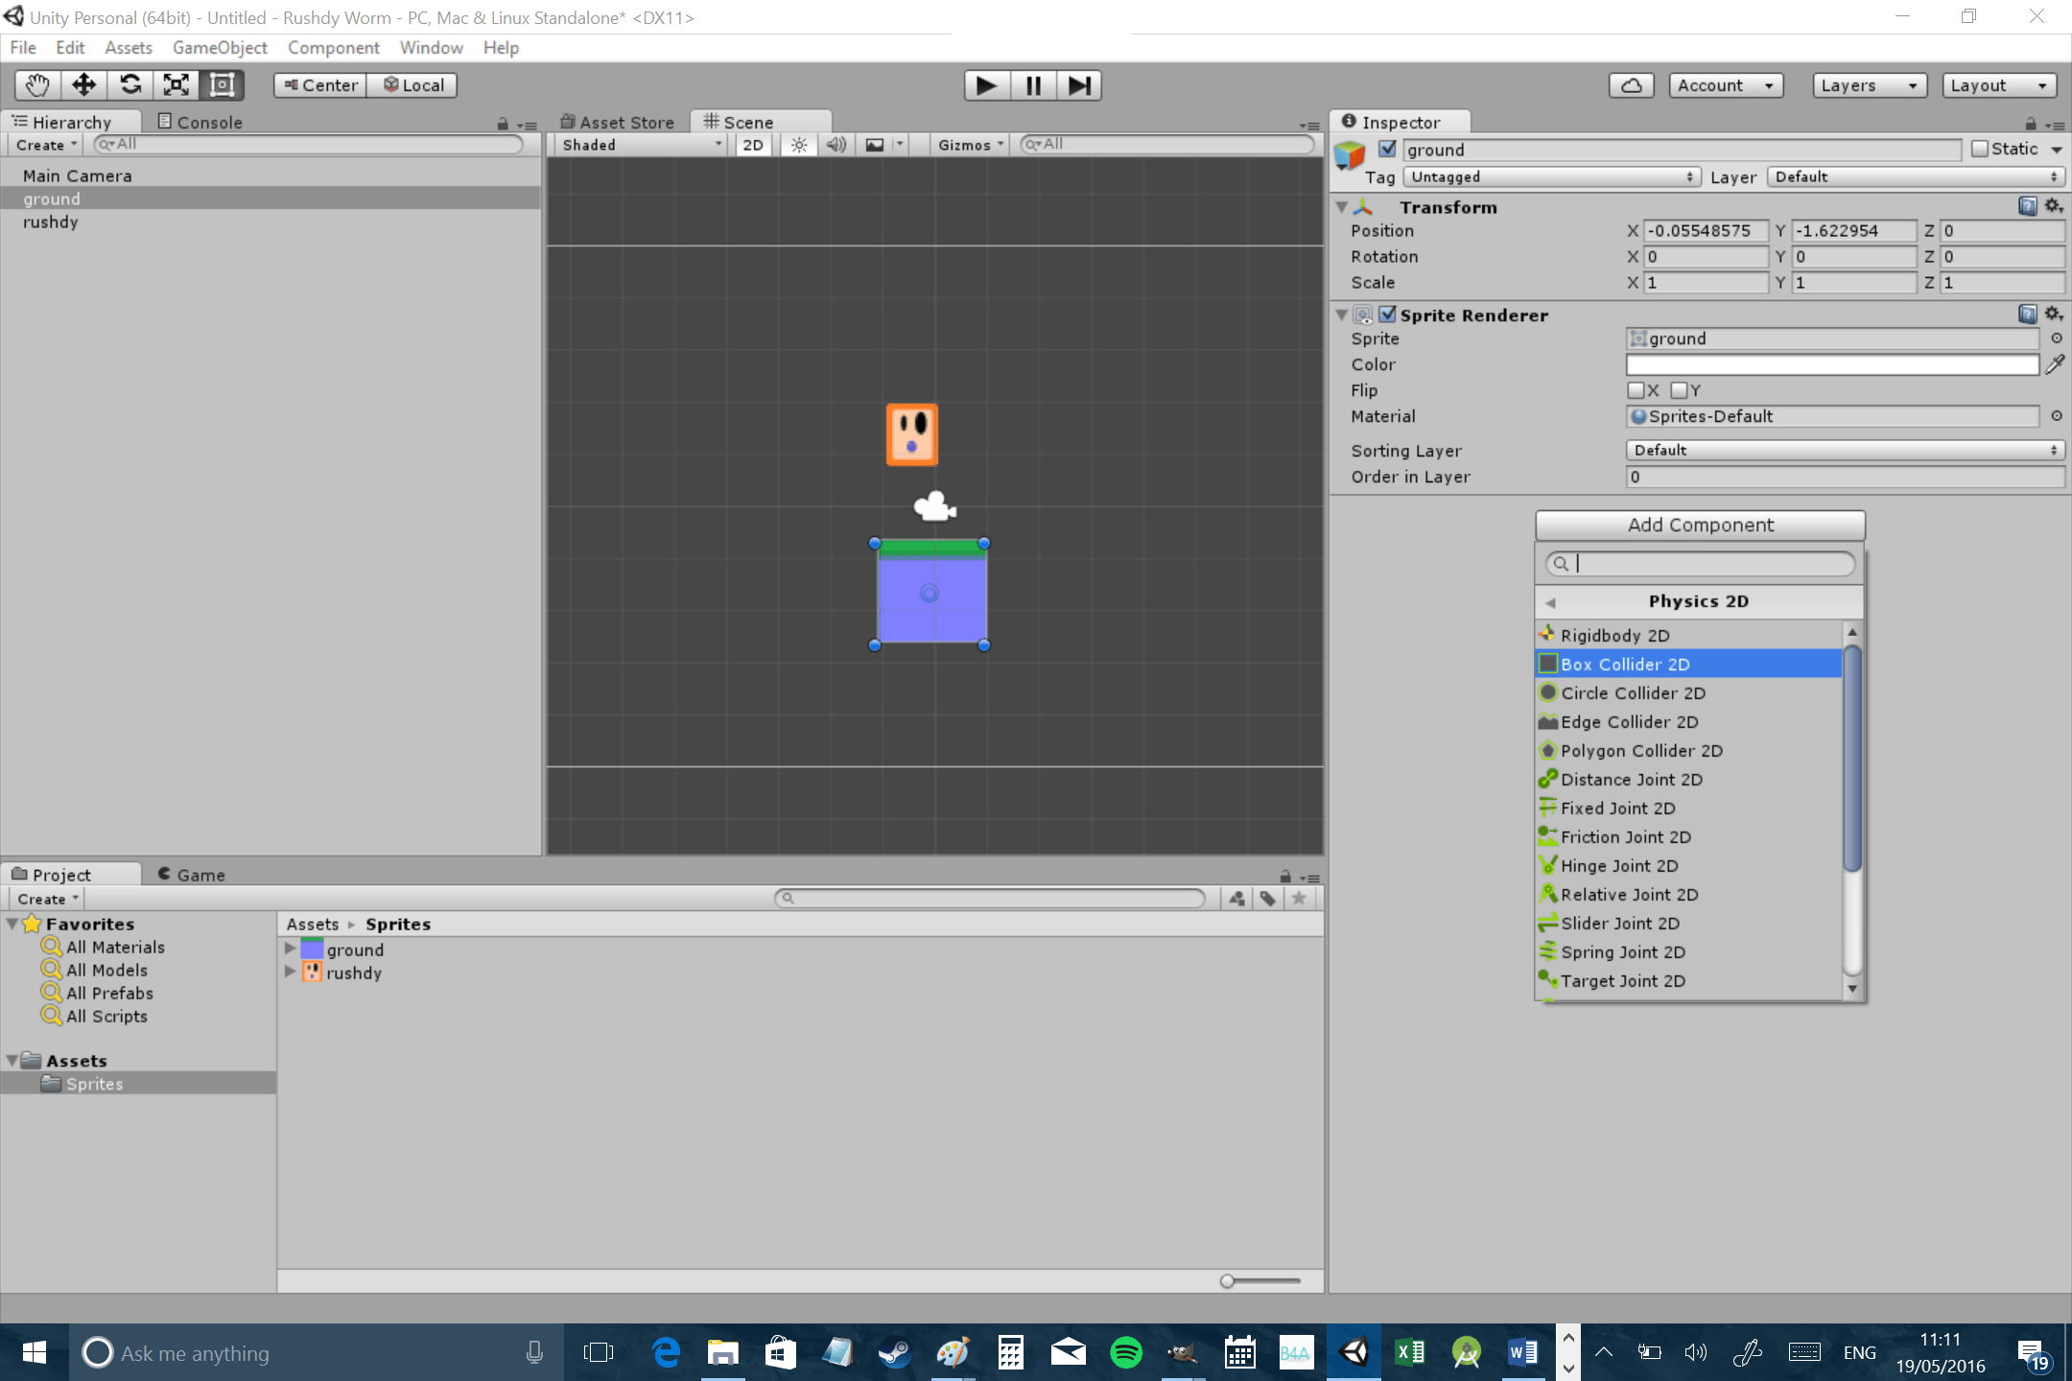The width and height of the screenshot is (2072, 1381).
Task: Toggle 2D scene view mode
Action: tap(753, 145)
